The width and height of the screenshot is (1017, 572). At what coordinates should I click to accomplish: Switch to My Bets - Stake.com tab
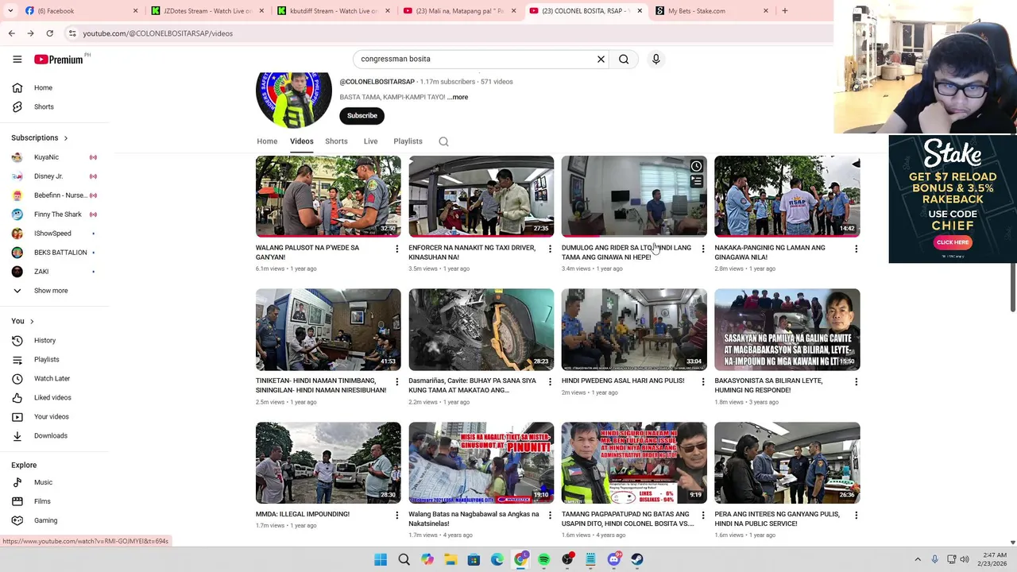(x=711, y=10)
